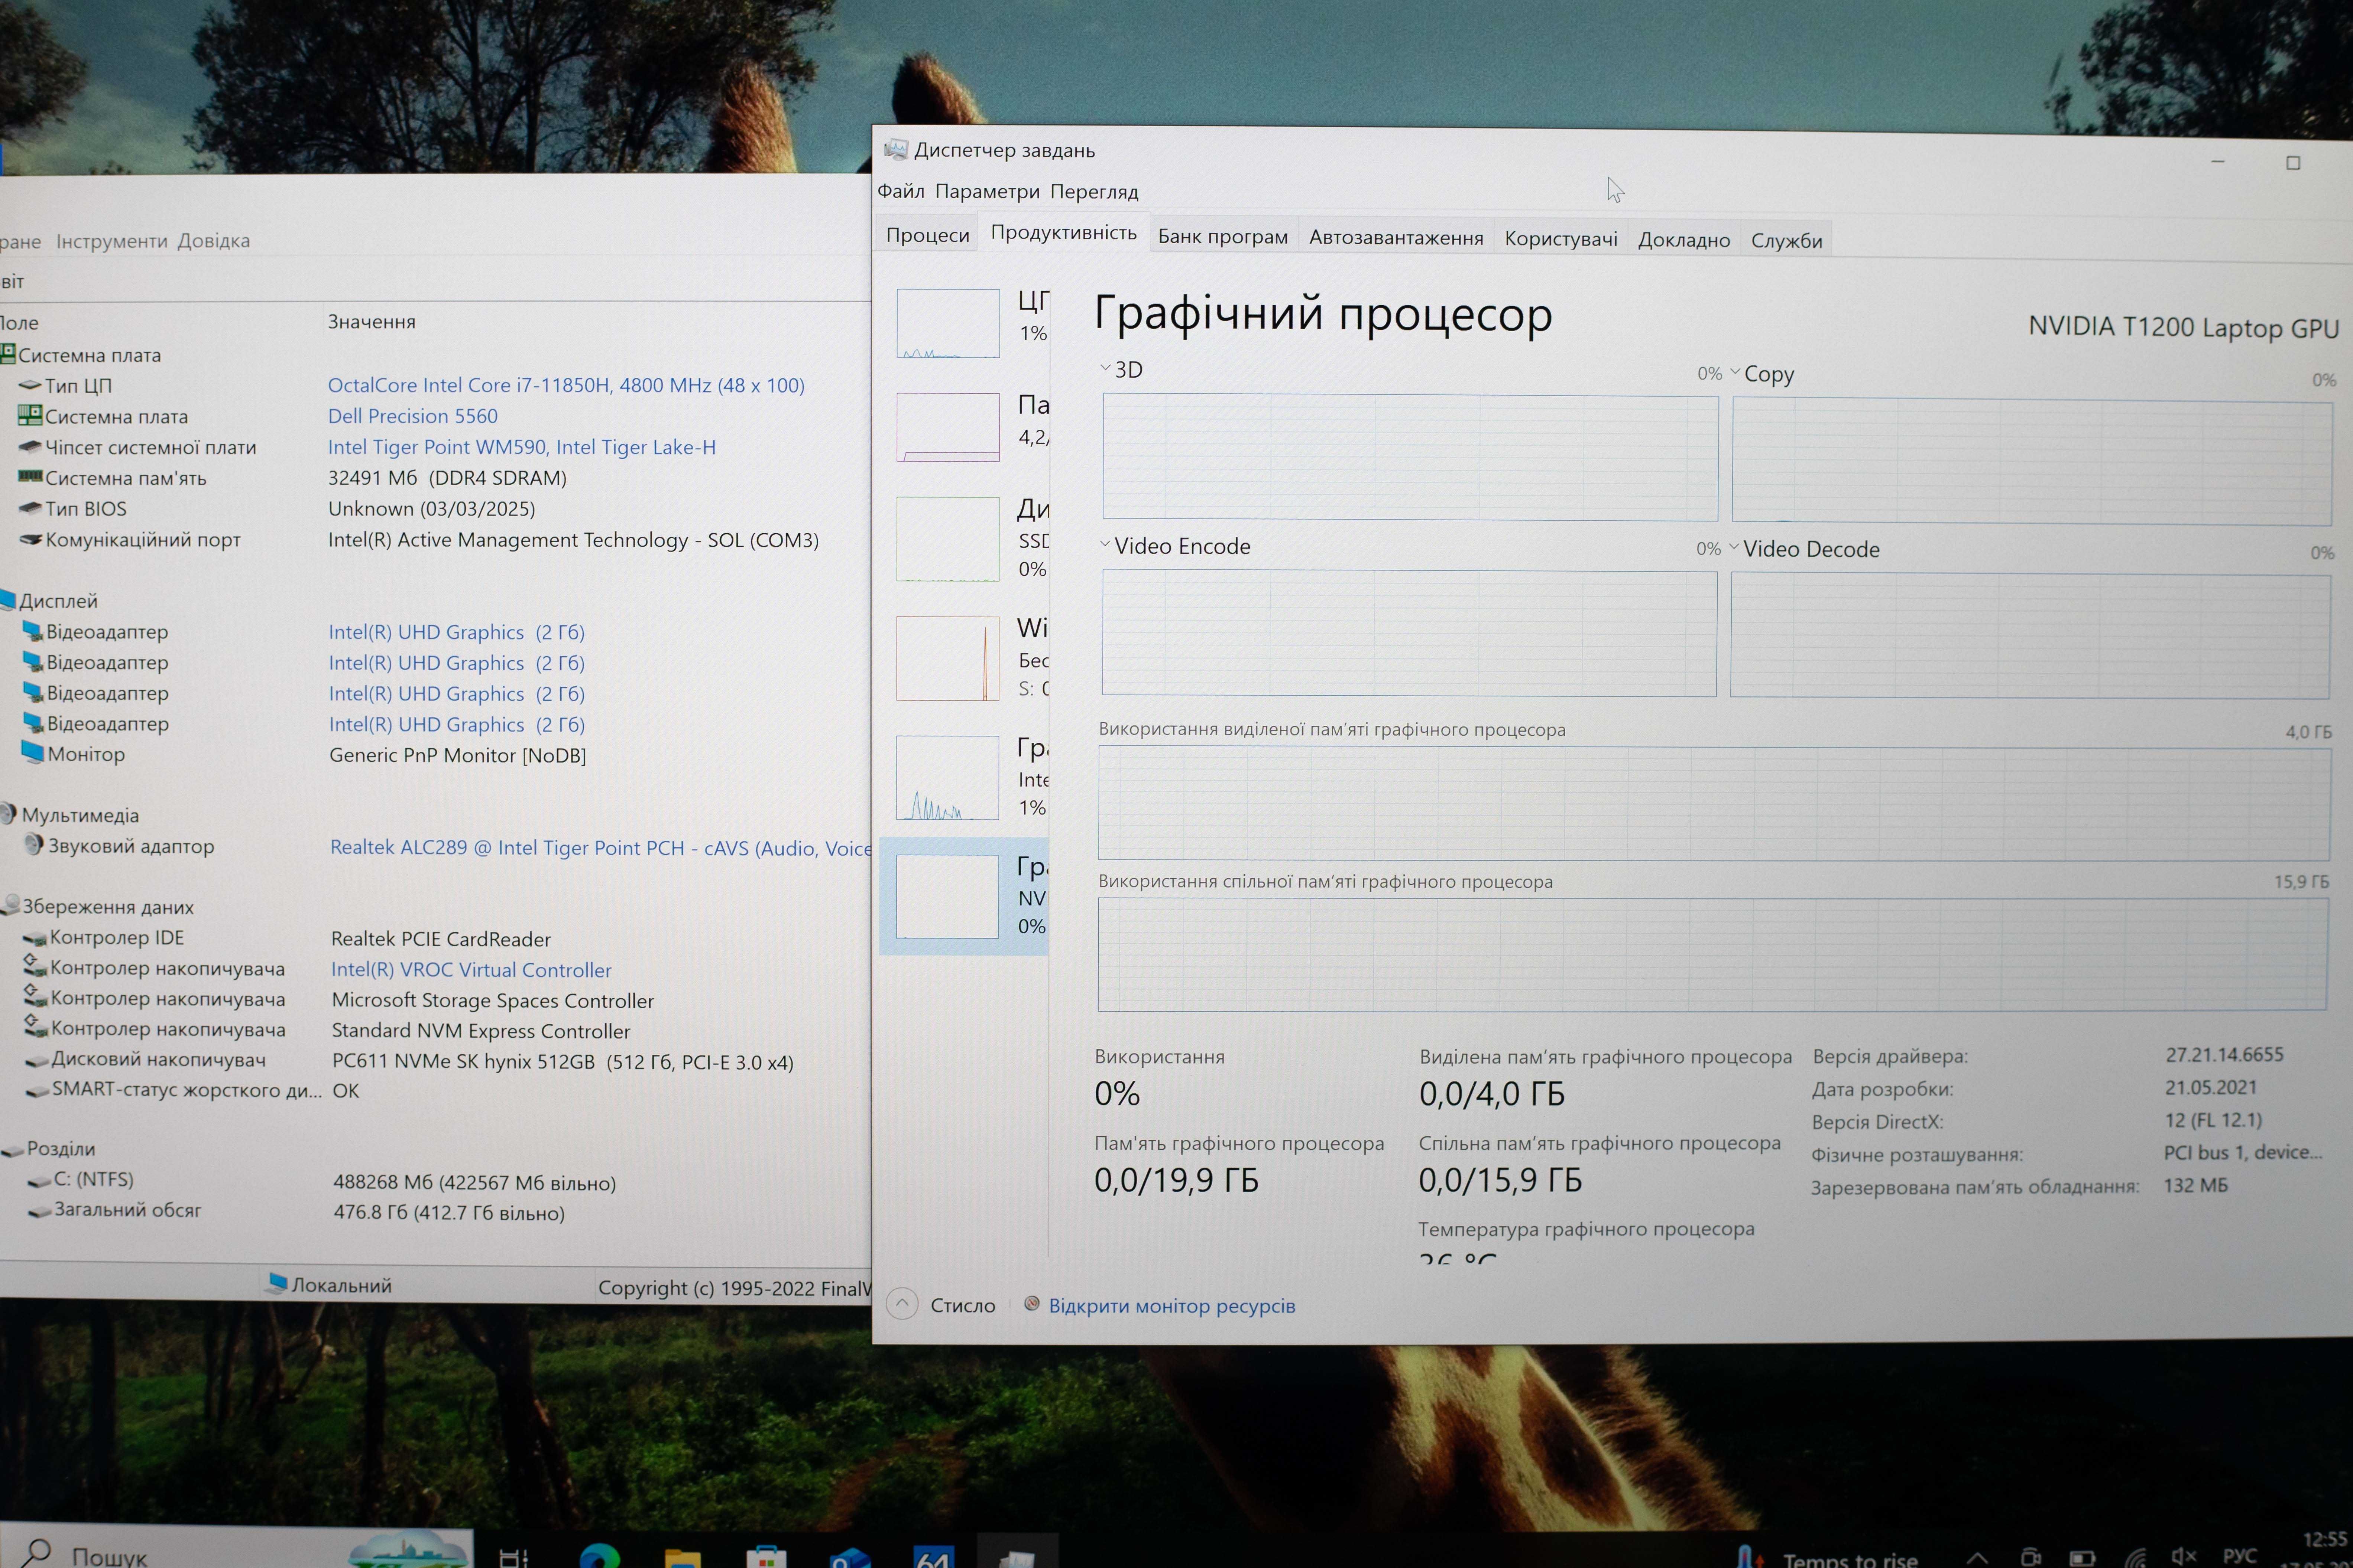Click the Системна пам'ять RAM icon
The width and height of the screenshot is (2353, 1568).
pyautogui.click(x=30, y=477)
